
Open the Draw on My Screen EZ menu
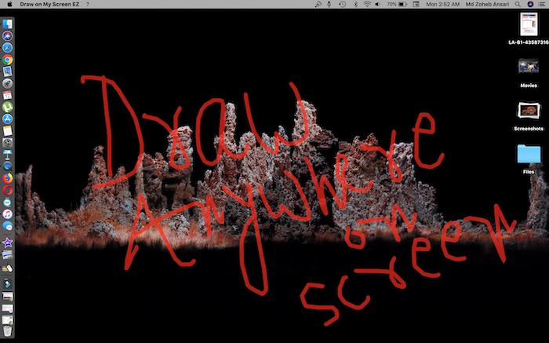click(x=49, y=5)
